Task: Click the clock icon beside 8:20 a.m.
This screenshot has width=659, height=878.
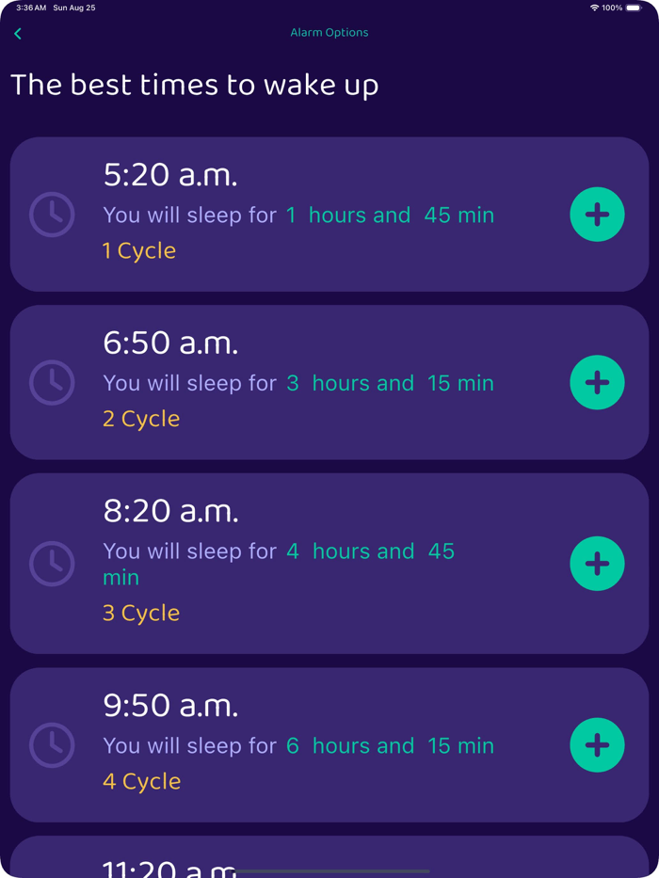Action: [52, 564]
